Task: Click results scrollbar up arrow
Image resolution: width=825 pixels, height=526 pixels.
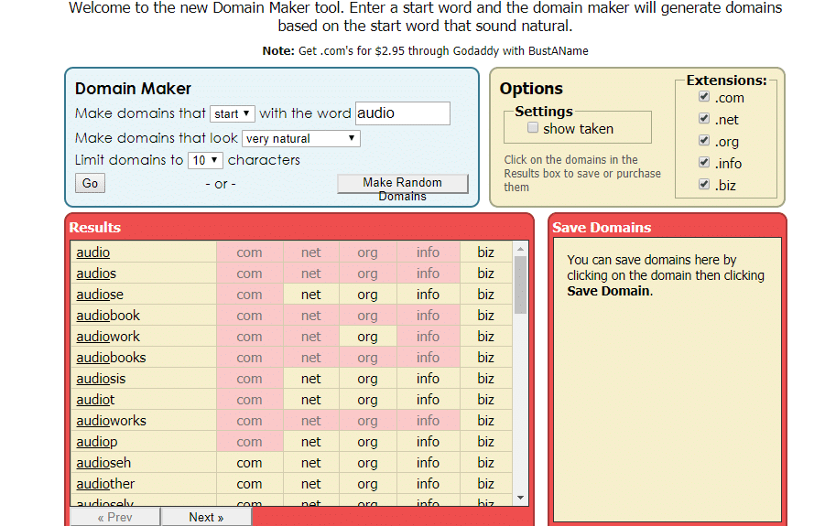Action: tap(521, 248)
